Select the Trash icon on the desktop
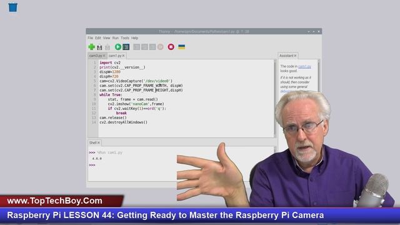Image resolution: width=400 pixels, height=225 pixels. 12,7
